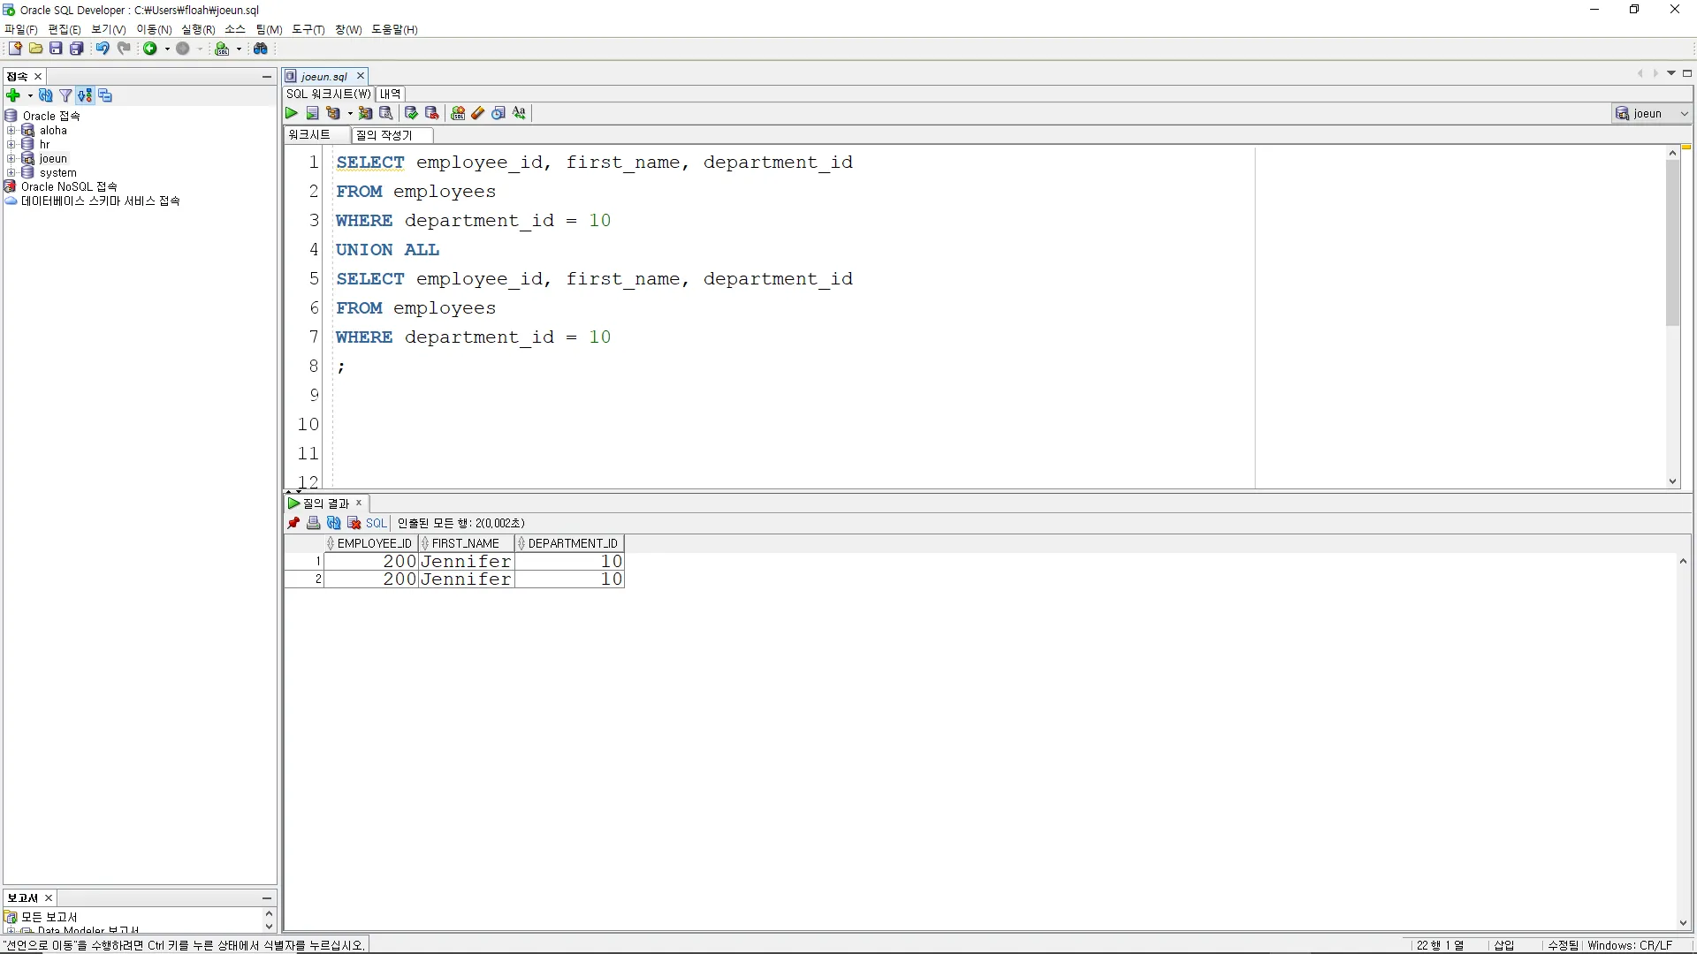This screenshot has height=954, width=1697.
Task: Click the Commit icon in worksheet toolbar
Action: (x=411, y=113)
